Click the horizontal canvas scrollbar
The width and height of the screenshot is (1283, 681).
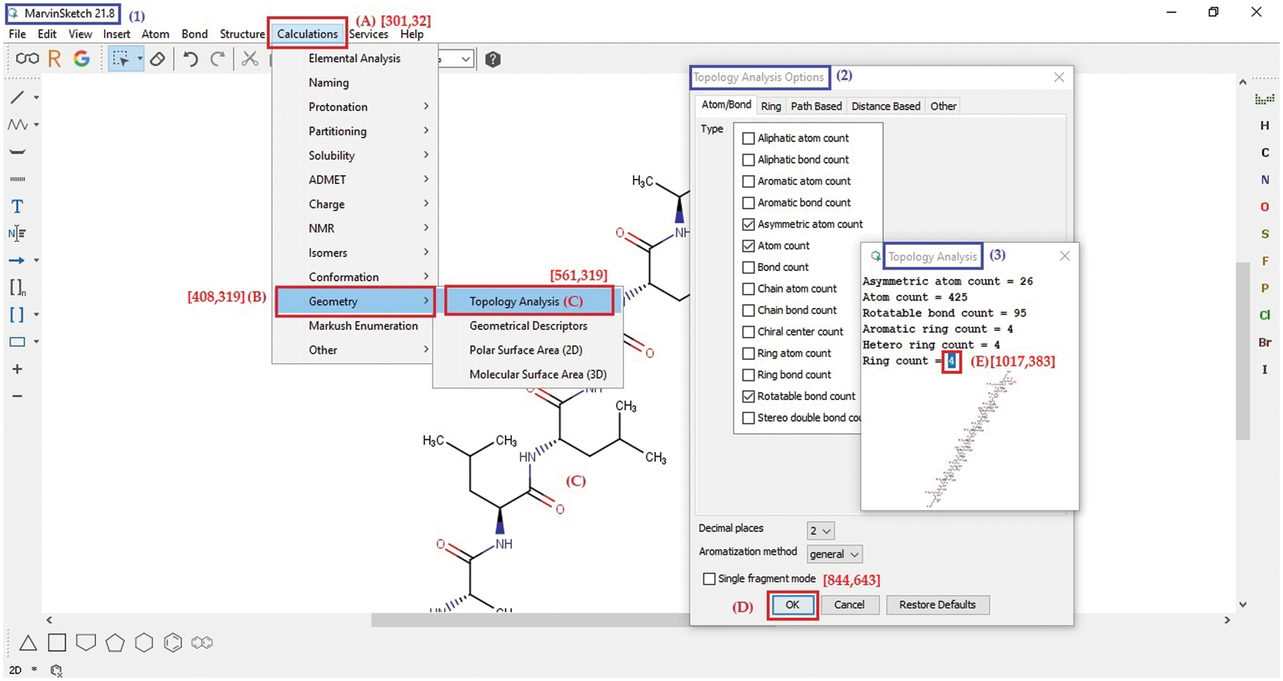(526, 620)
